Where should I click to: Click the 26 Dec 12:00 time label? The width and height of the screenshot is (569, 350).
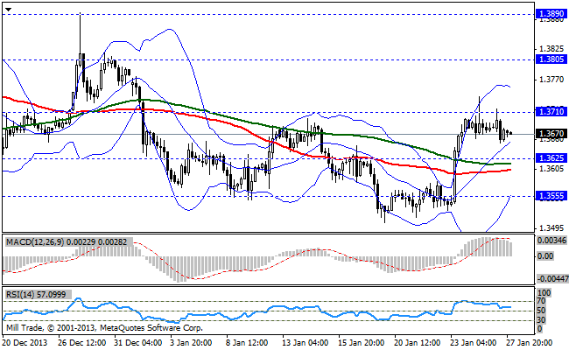click(x=82, y=343)
